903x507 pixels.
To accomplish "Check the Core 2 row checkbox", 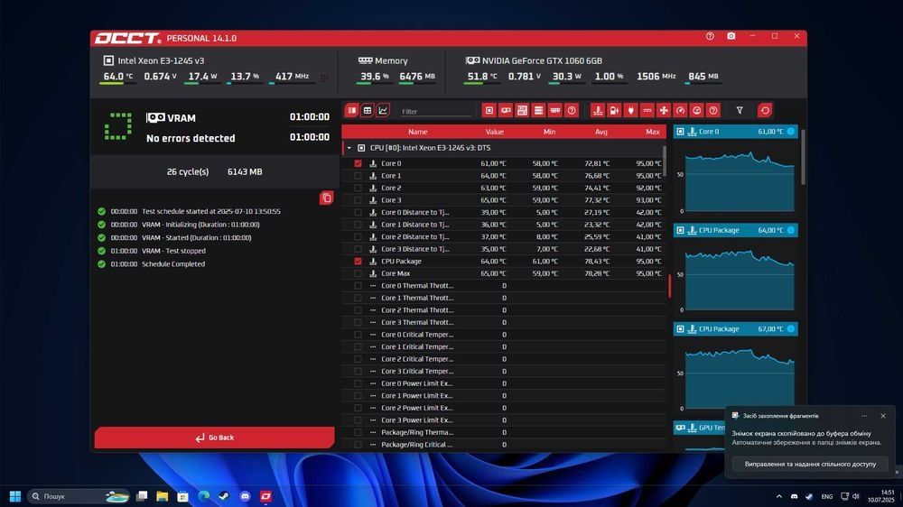I will (358, 188).
